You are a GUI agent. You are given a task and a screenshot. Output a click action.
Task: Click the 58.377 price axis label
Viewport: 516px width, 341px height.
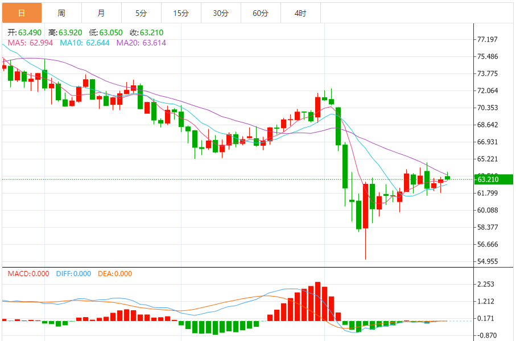click(488, 228)
